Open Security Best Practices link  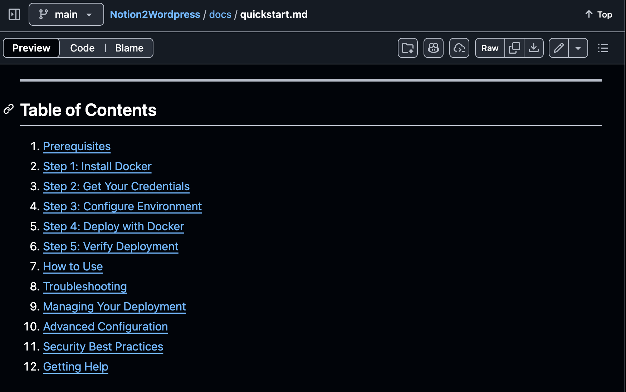(x=103, y=347)
